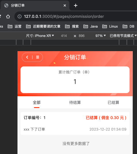This screenshot has width=137, height=154.
Task: Click the 已结算 ( 佣金 0.30 元 ) status
Action: coord(106,118)
